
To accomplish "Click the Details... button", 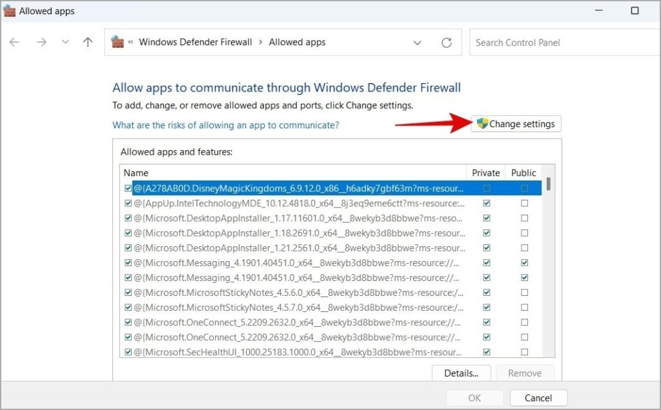I will tap(461, 373).
